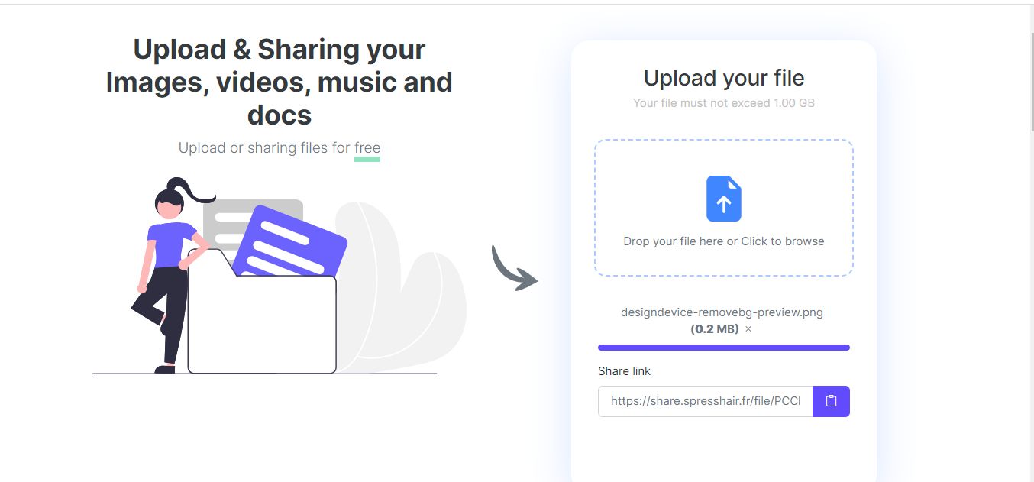Click the white folder illustration
This screenshot has height=482, width=1034.
[x=262, y=325]
